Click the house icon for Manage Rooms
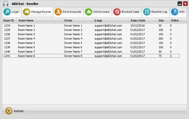Viewport: 189px width, 119px height. click(x=26, y=12)
